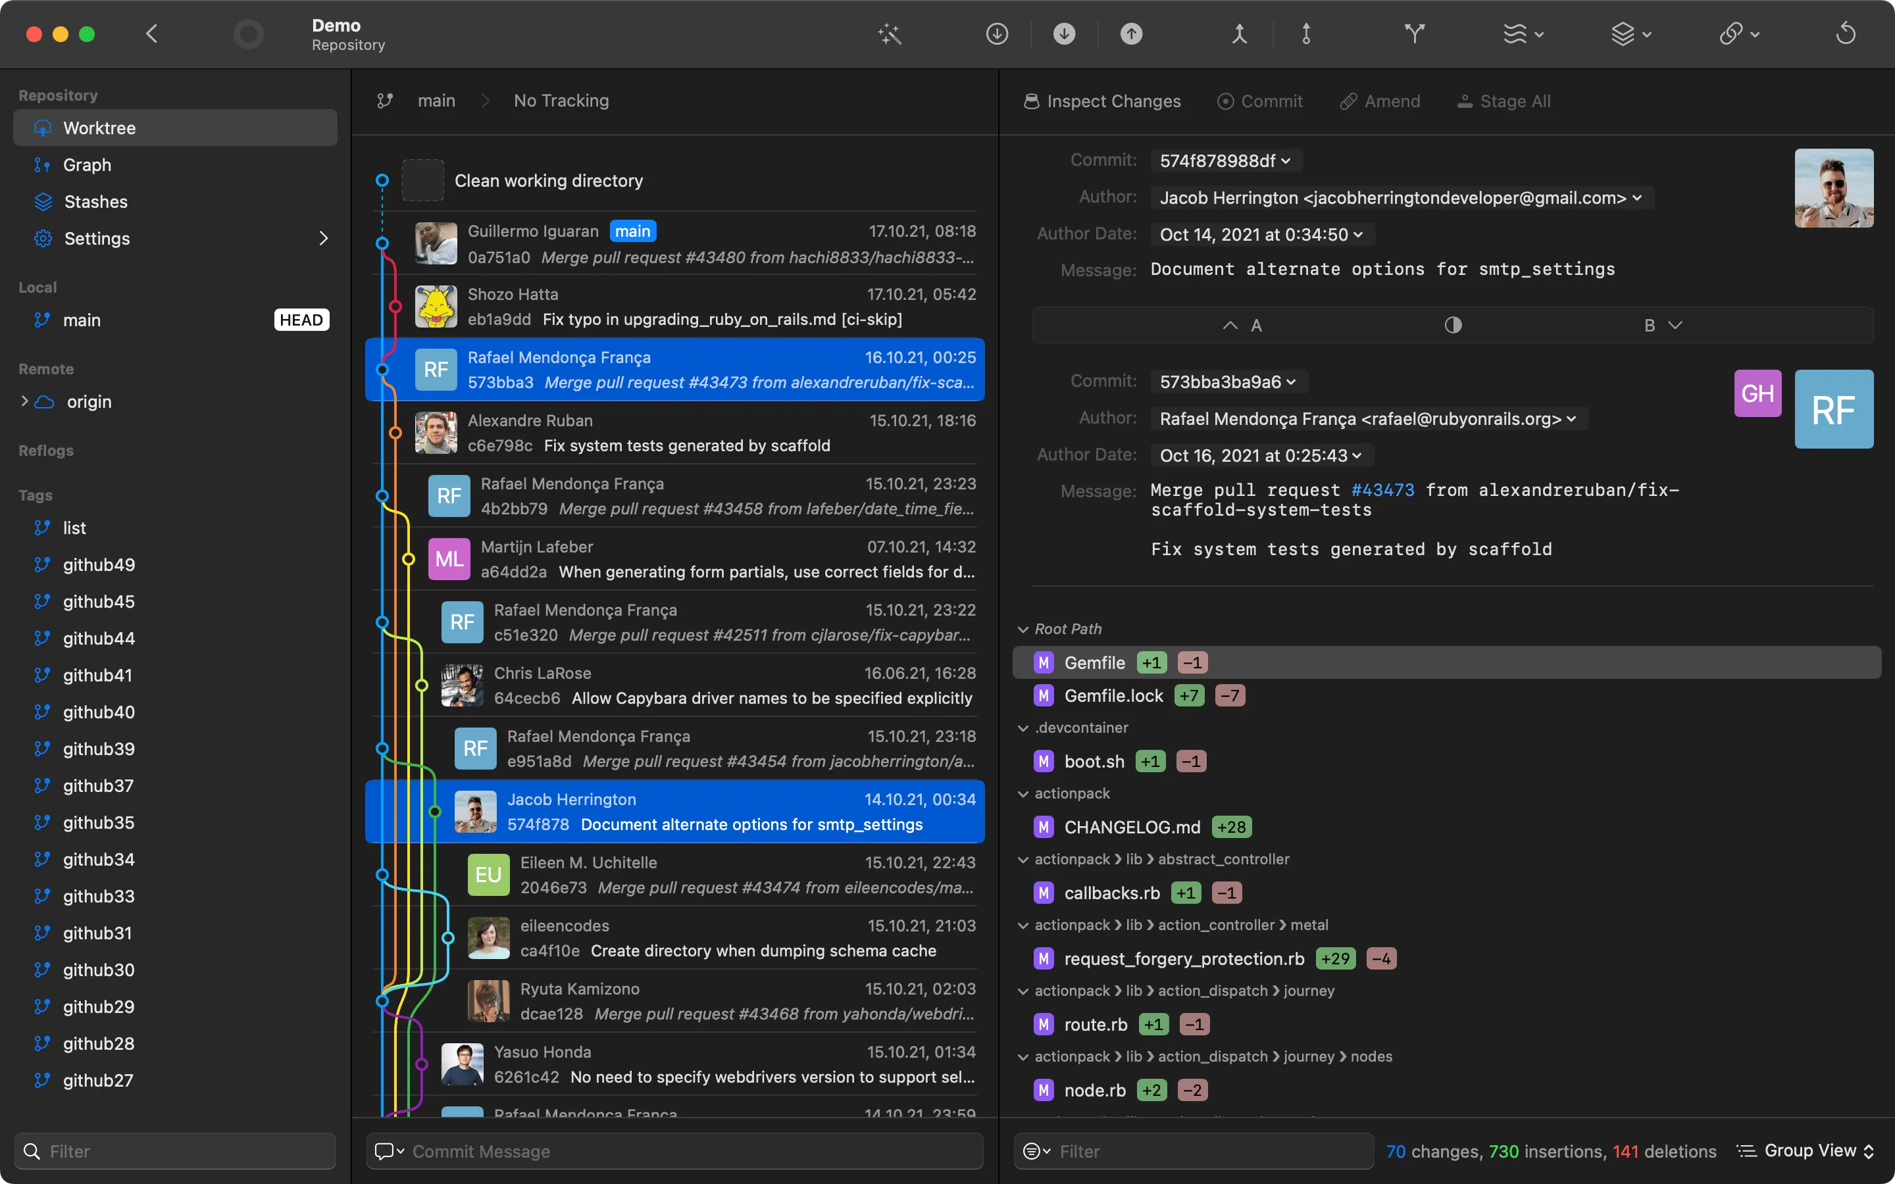This screenshot has width=1895, height=1184.
Task: Click the Push toolbar icon
Action: point(1130,34)
